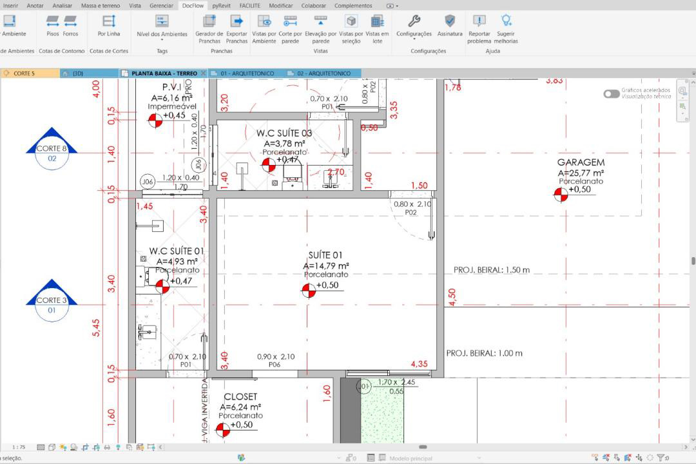Viewport: 696px width, 464px height.
Task: Open the Pisos contour dimension tool
Action: [52, 26]
